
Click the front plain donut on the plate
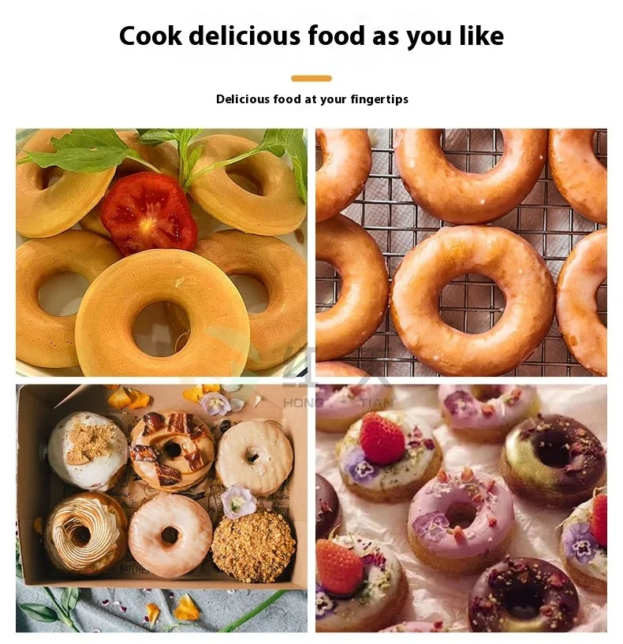(x=162, y=313)
